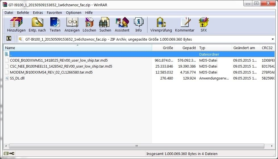Sort by the Gepackt column header

click(186, 48)
